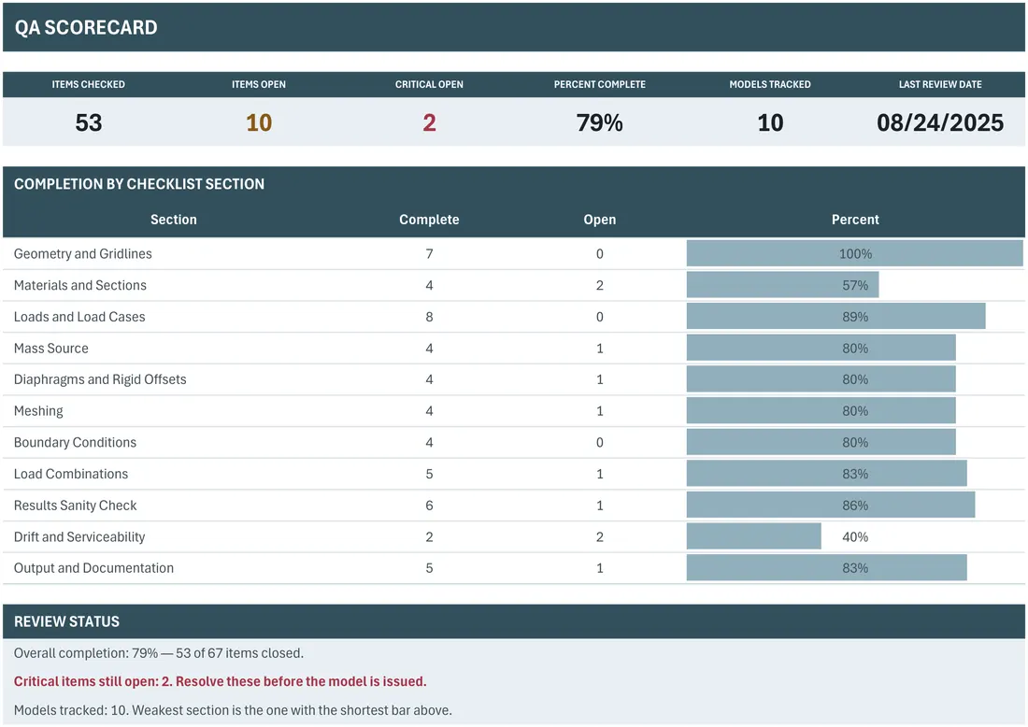Viewport: 1028px width, 727px height.
Task: Click the 83% bar for Load Combinations
Action: pos(827,474)
